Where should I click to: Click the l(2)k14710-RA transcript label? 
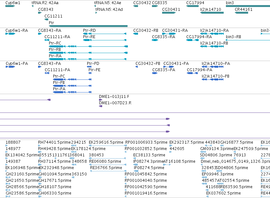click(x=214, y=31)
